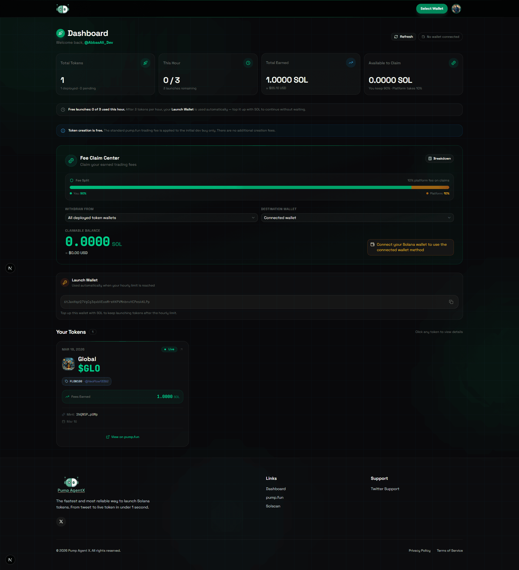The image size is (519, 570).
Task: Click the clock icon in Free launches notice
Action: (x=63, y=109)
